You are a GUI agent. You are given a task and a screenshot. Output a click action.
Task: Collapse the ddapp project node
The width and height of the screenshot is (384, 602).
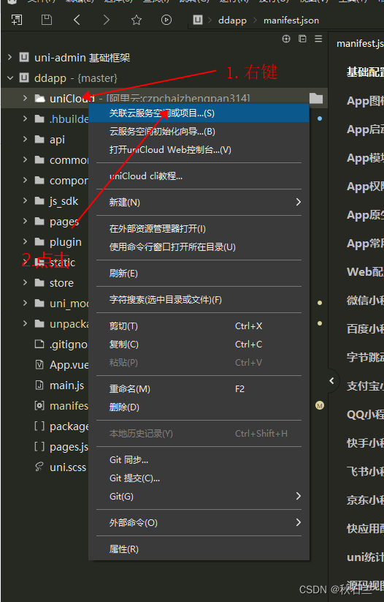(10, 78)
